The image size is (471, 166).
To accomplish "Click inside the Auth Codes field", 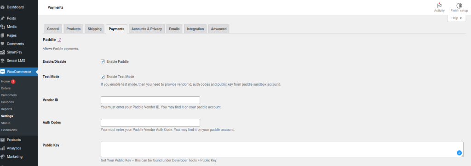I will [150, 122].
